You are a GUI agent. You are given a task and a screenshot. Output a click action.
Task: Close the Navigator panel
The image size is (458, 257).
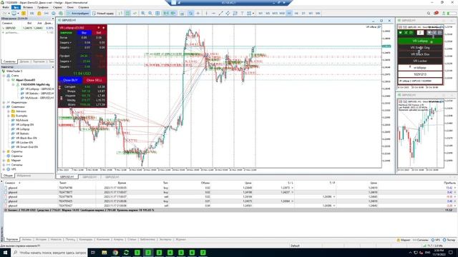coord(53,66)
